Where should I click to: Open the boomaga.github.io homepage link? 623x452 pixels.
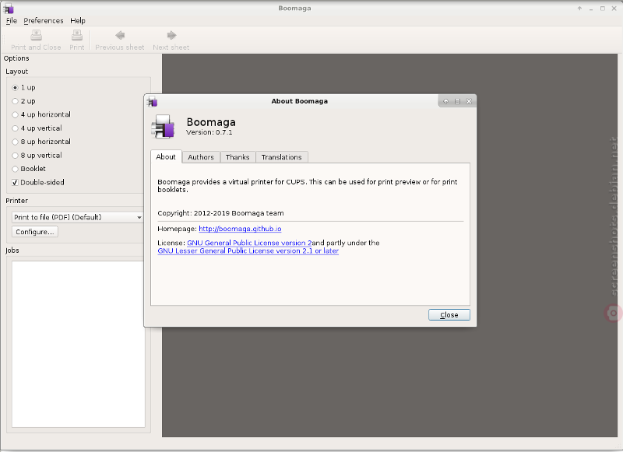coord(240,229)
